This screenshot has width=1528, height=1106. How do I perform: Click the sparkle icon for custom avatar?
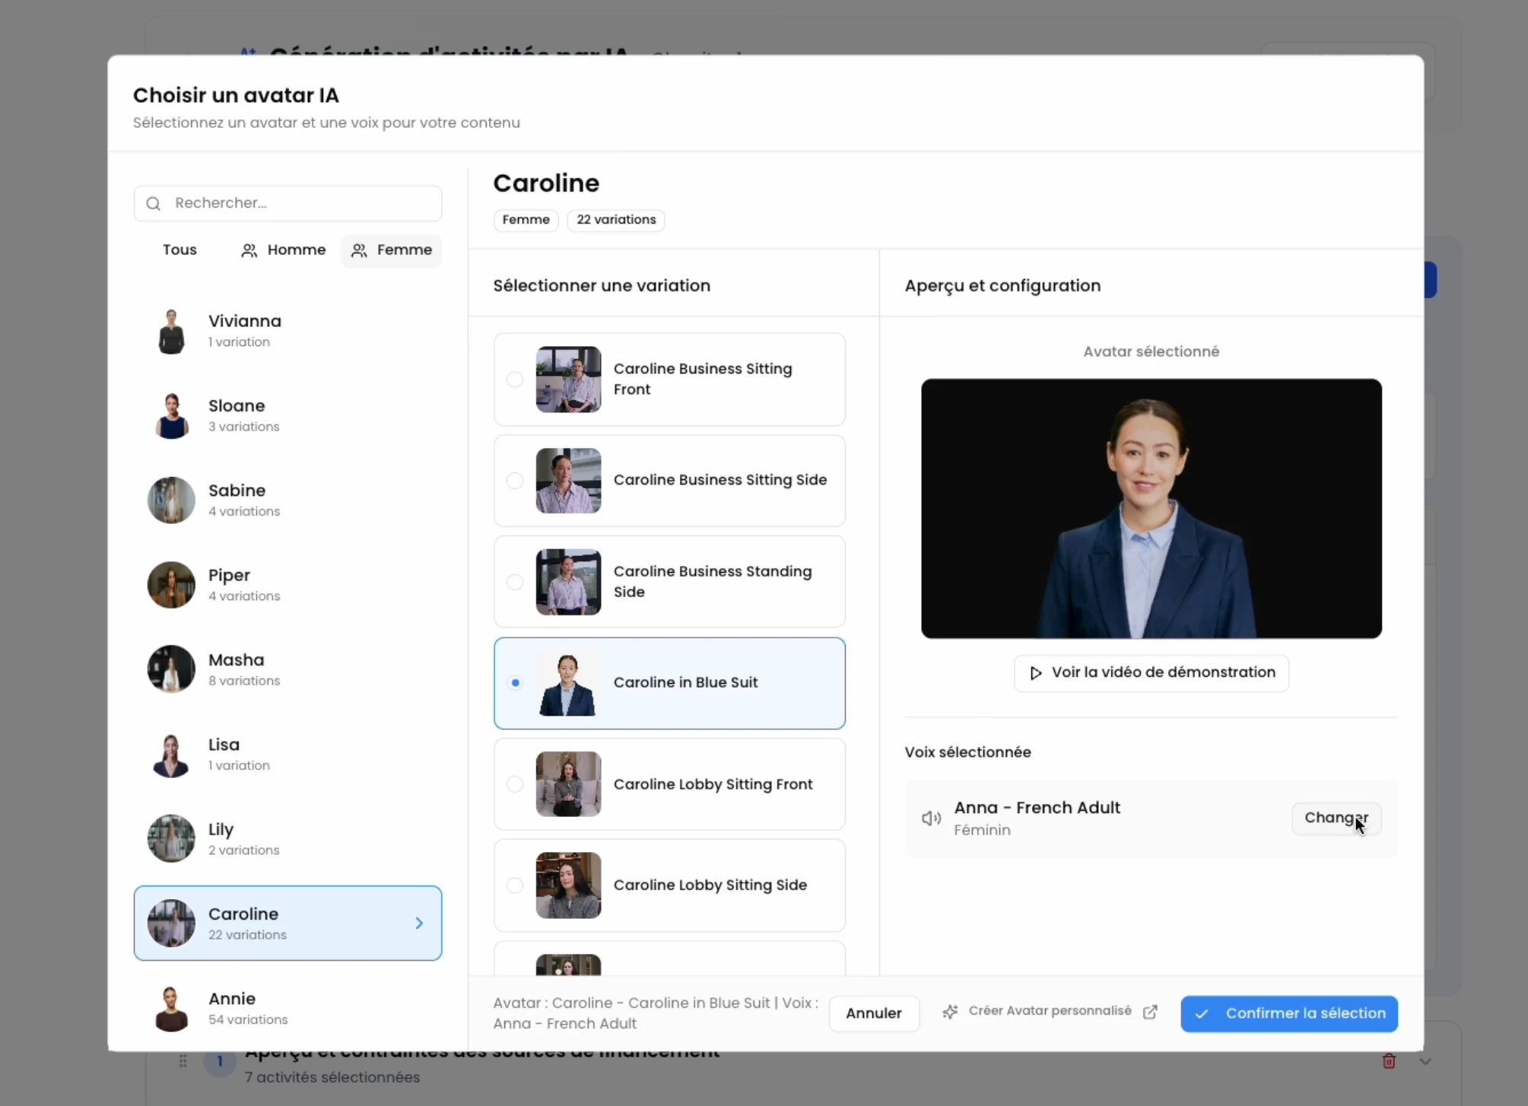[950, 1012]
